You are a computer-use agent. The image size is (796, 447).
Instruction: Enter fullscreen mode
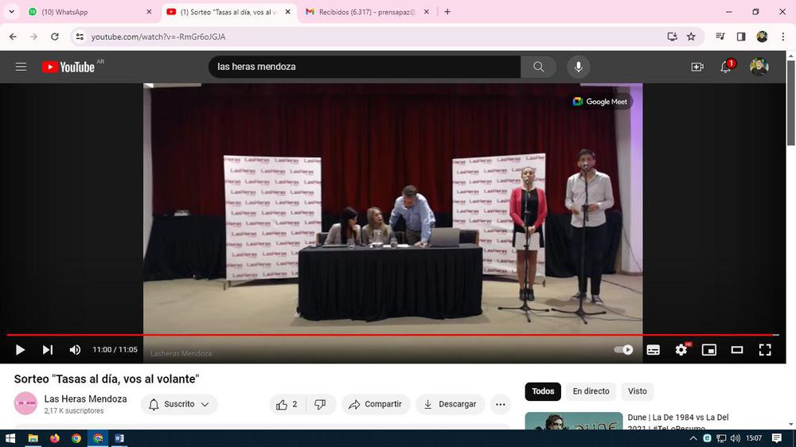click(x=765, y=350)
